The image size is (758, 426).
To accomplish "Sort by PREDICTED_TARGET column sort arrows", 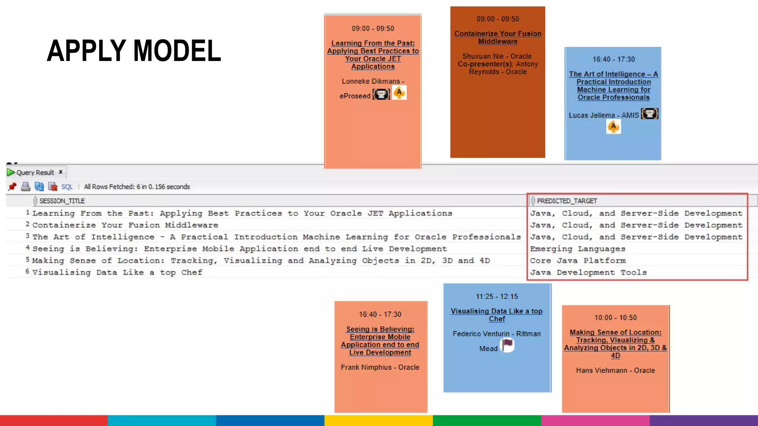I will pyautogui.click(x=533, y=201).
